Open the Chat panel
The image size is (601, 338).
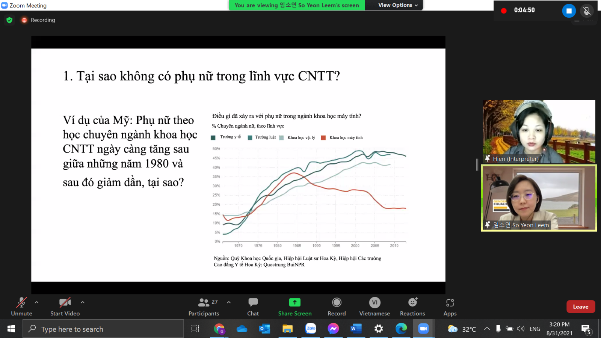[253, 306]
